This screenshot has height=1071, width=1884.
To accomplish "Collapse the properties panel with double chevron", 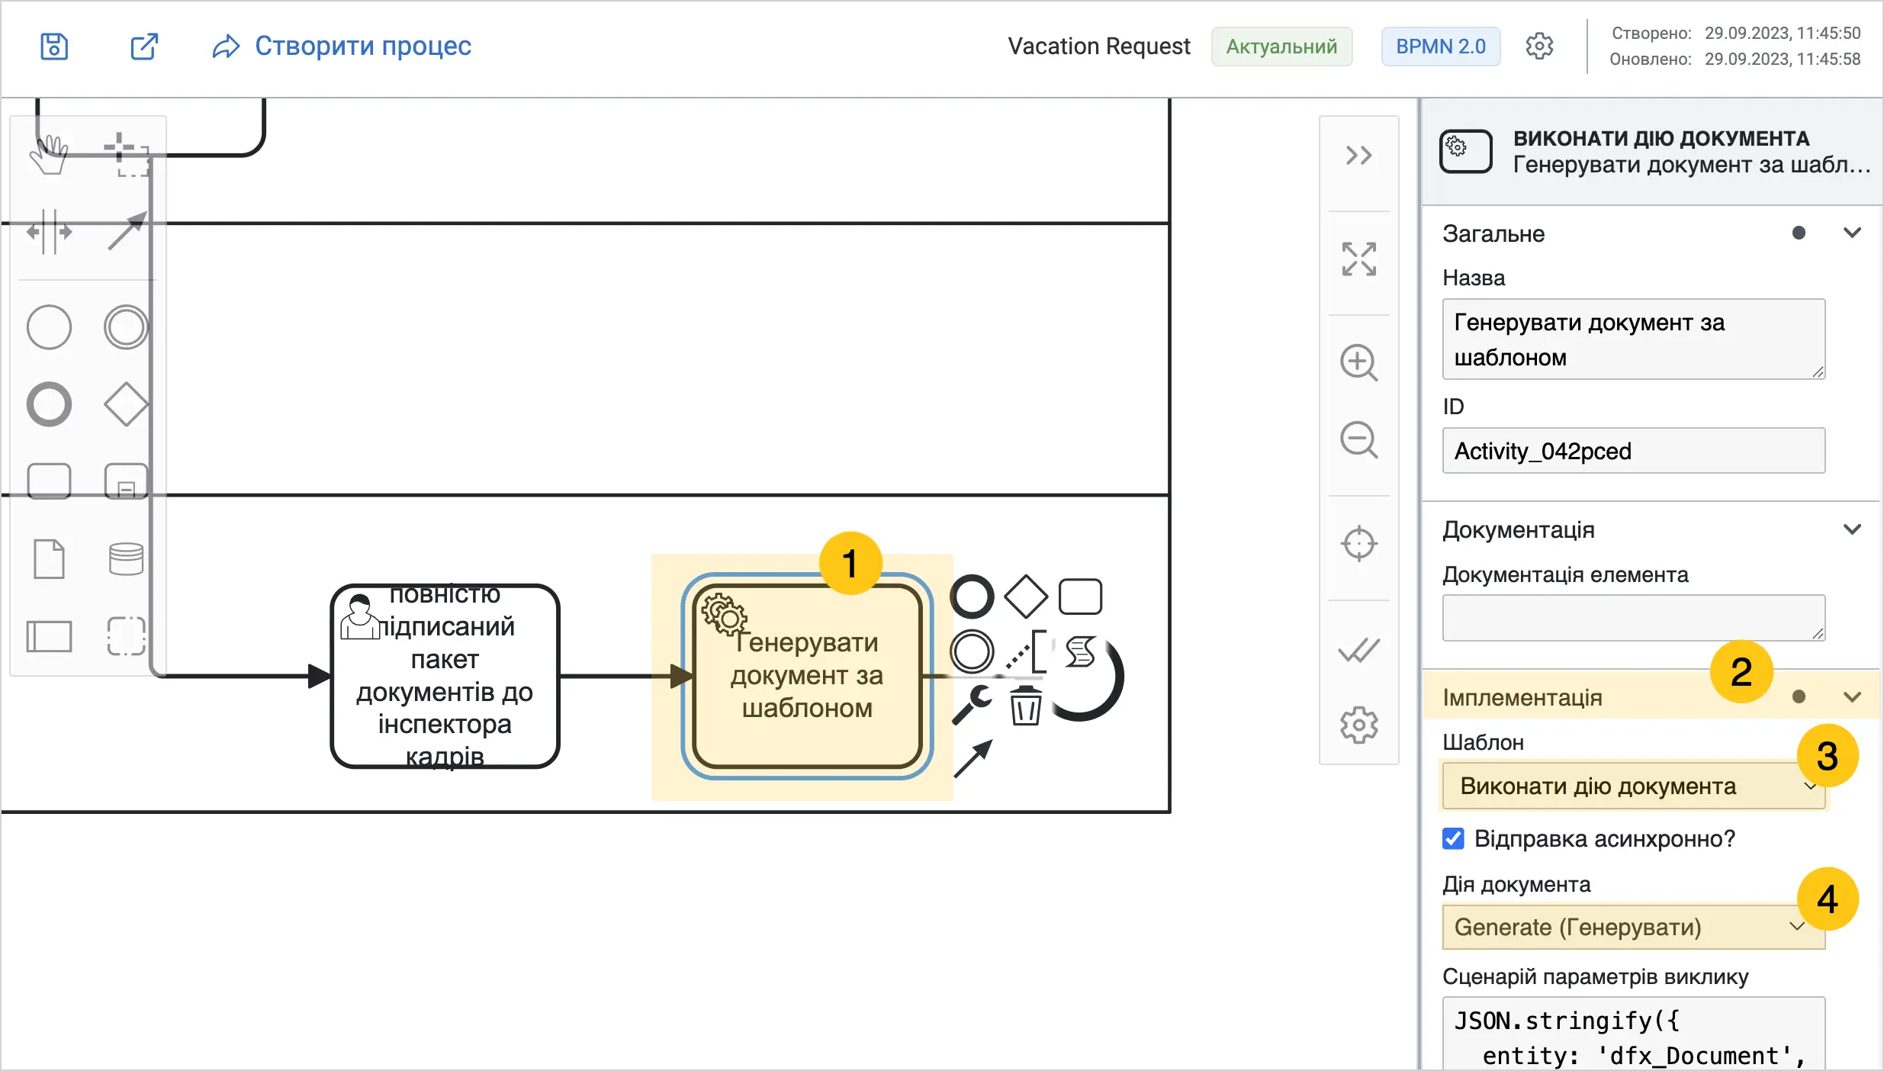I will click(x=1358, y=156).
